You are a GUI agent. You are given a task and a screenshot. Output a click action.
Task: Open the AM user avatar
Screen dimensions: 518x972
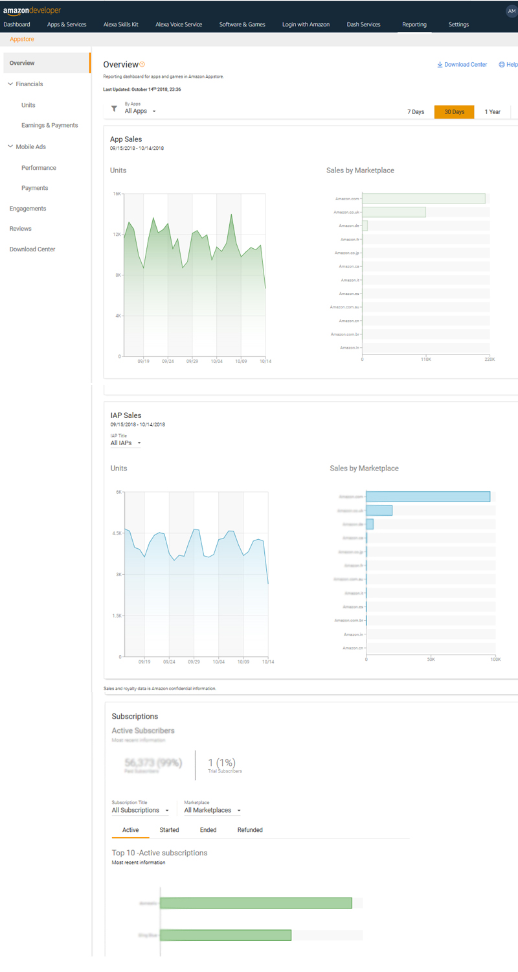coord(511,11)
